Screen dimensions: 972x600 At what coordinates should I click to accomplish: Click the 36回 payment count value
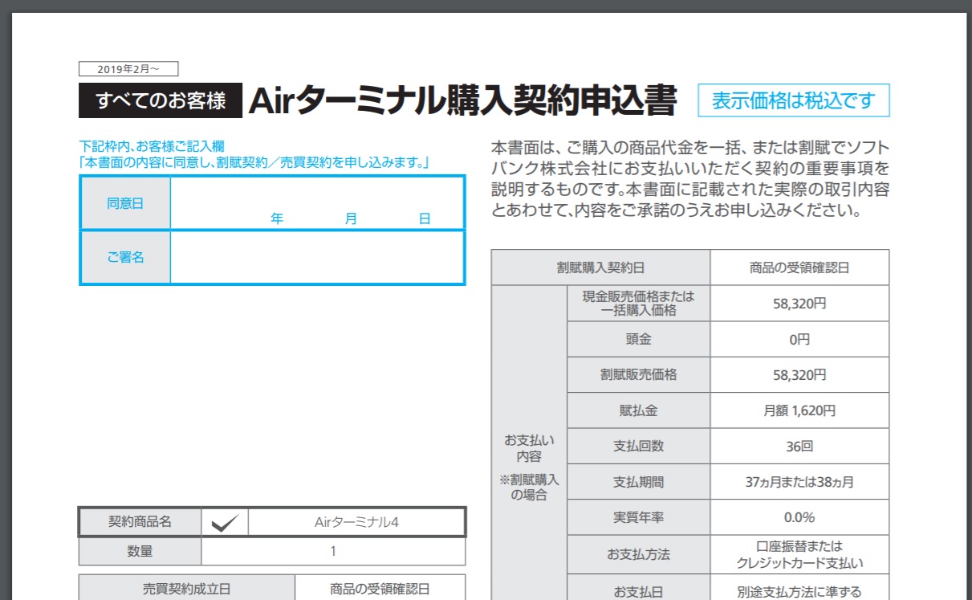pos(799,446)
